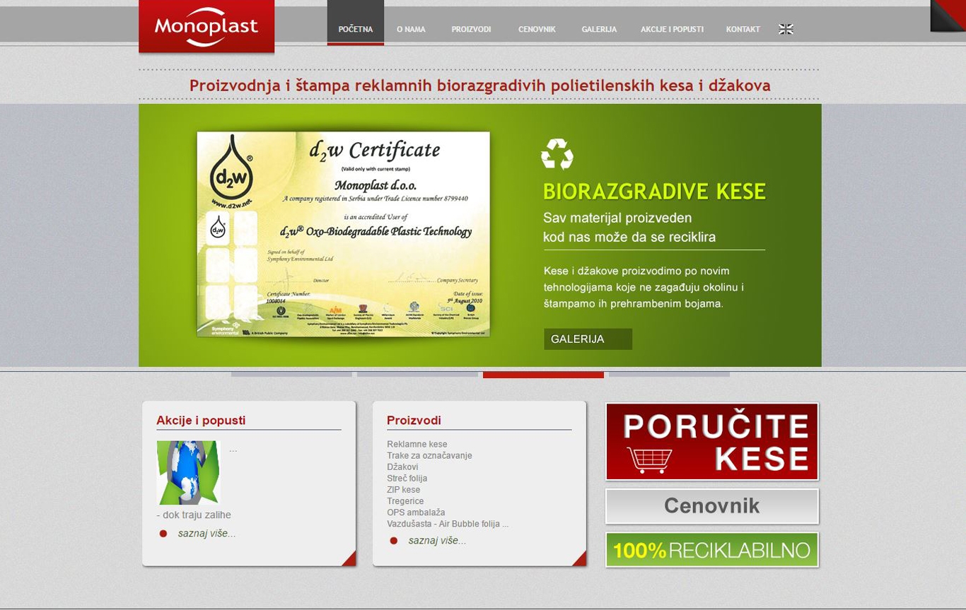Click saznaj više in the Akcije i popusti card
This screenshot has height=610, width=966.
click(x=206, y=534)
